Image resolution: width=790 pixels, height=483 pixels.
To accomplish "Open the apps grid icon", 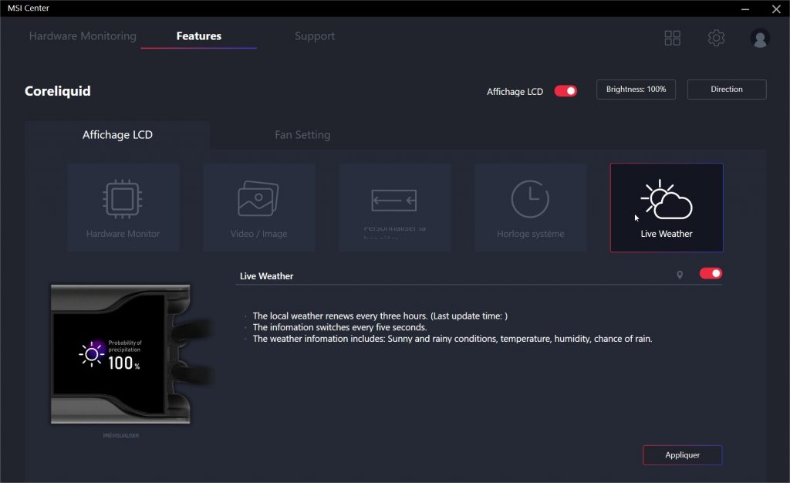I will click(x=672, y=38).
